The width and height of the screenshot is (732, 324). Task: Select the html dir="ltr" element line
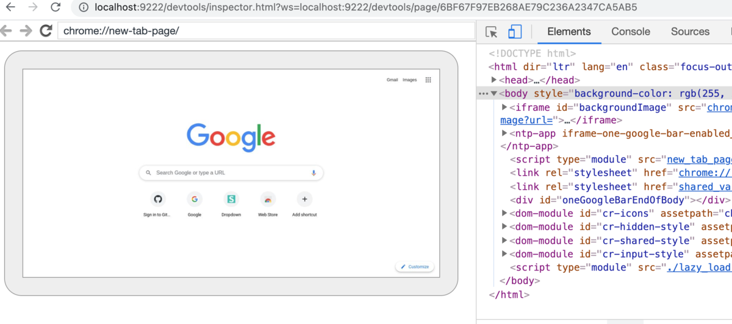click(610, 67)
